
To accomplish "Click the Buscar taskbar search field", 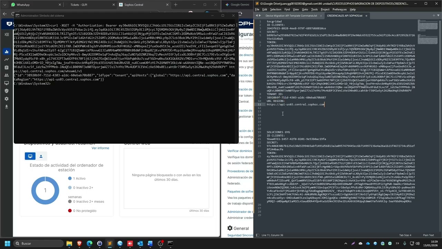I will 38,243.
